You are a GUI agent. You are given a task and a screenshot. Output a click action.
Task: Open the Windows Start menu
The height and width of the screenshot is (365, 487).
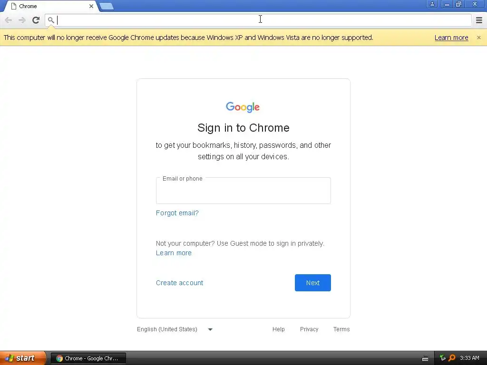pyautogui.click(x=23, y=358)
